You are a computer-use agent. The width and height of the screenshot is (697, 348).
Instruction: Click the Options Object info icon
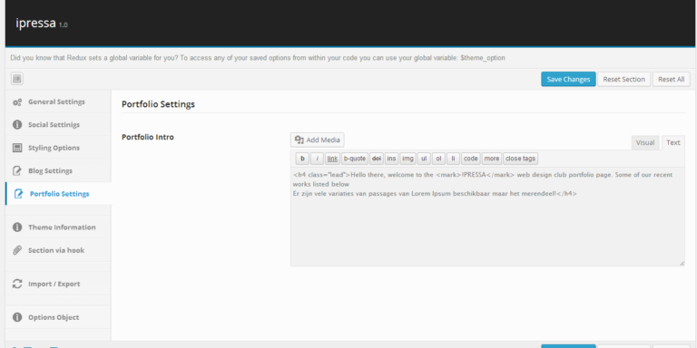(17, 317)
